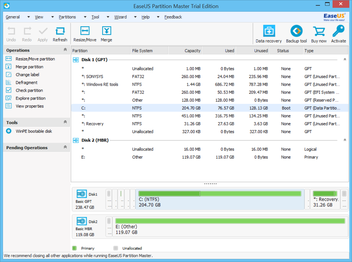Open the Data recovery tool
This screenshot has height=262, width=352.
(x=269, y=31)
